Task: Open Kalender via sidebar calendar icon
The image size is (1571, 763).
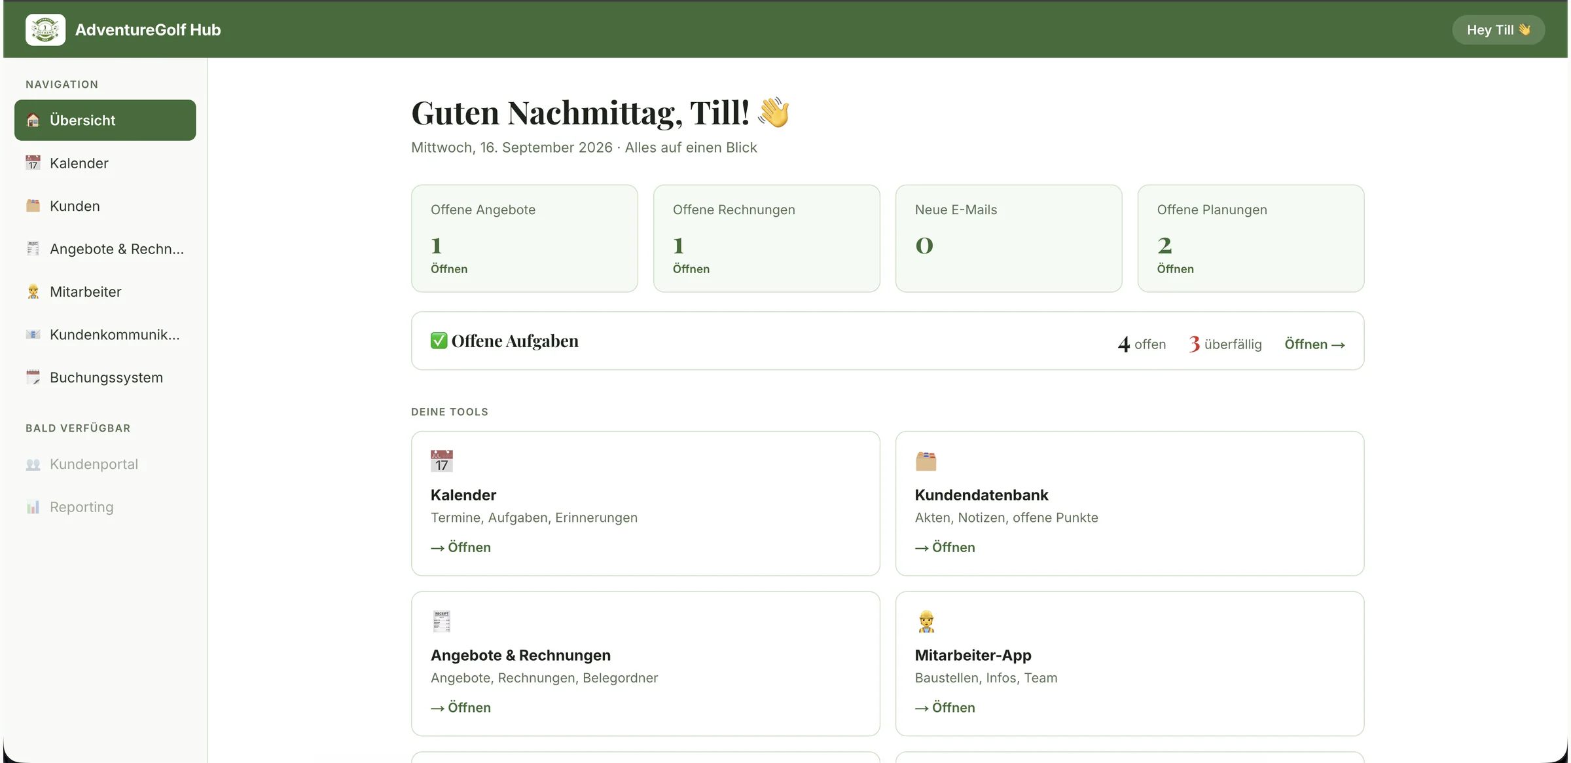Action: [x=33, y=162]
